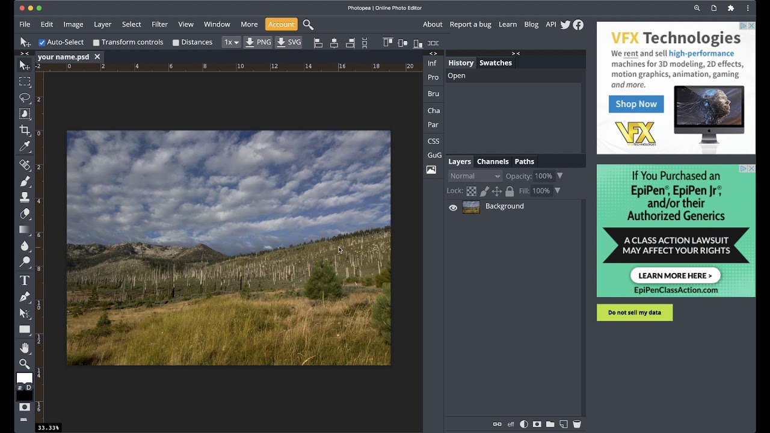Screen dimensions: 770x433
Task: Select the Lasso tool
Action: [x=25, y=97]
